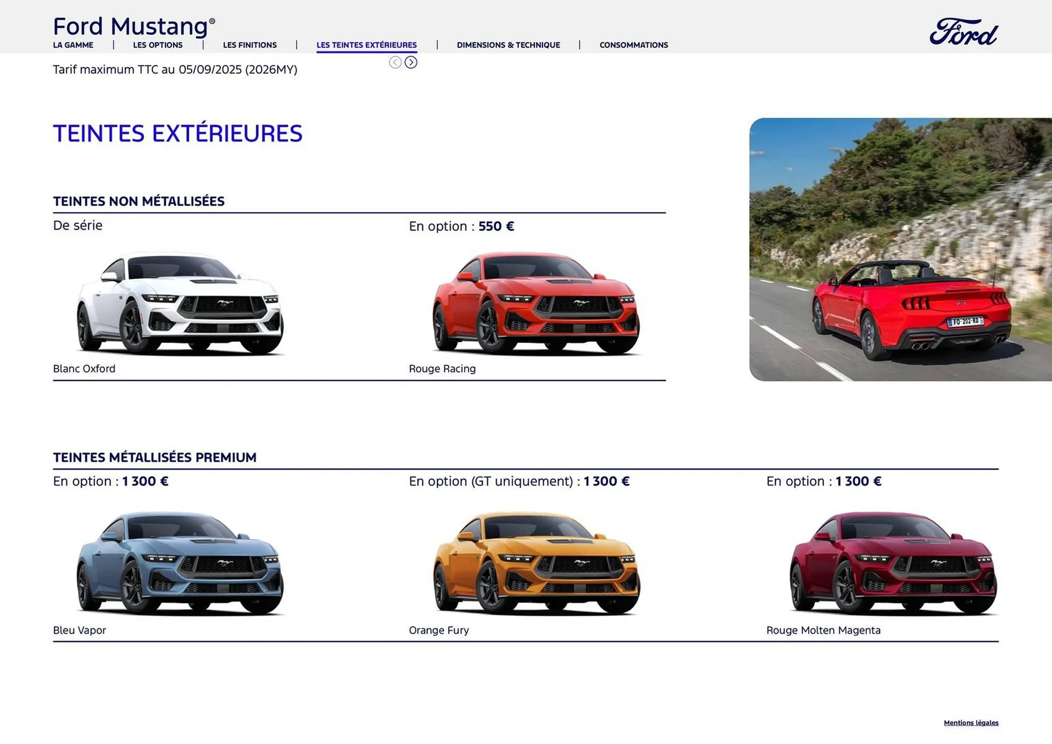Image resolution: width=1052 pixels, height=744 pixels.
Task: Click the previous page arrow
Action: (x=395, y=62)
